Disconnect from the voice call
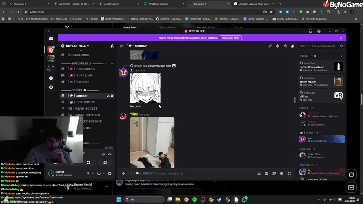Image resolution: width=363 pixels, height=204 pixels. 110,154
